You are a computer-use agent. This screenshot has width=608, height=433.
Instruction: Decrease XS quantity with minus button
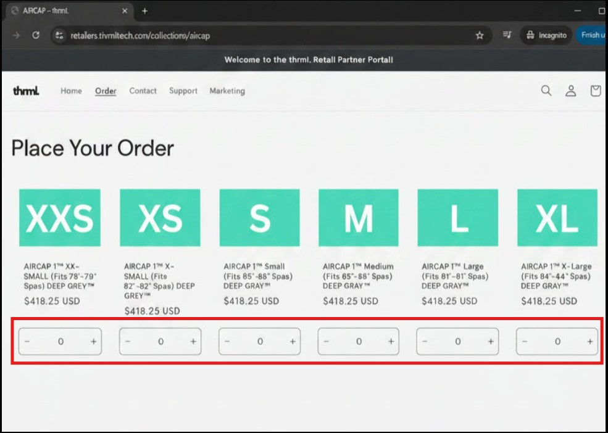click(128, 342)
